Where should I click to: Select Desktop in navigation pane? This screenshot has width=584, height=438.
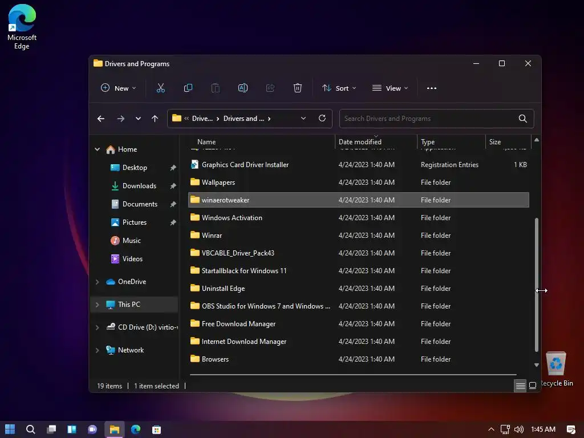tap(135, 168)
